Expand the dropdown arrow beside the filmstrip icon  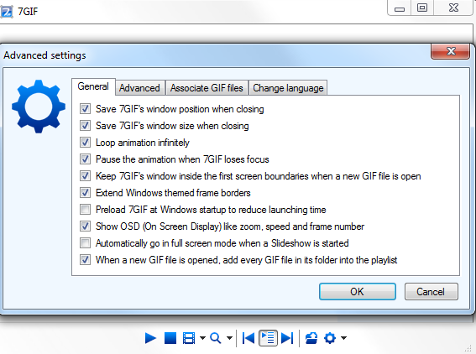click(x=202, y=338)
